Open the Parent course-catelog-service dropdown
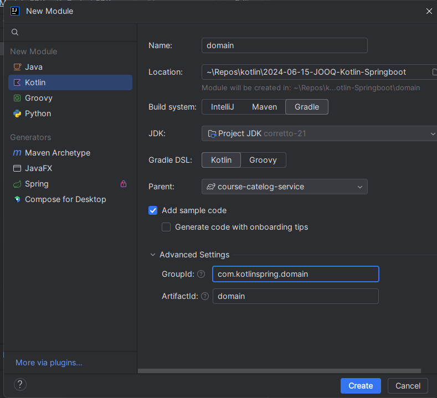This screenshot has height=398, width=437. tap(285, 187)
